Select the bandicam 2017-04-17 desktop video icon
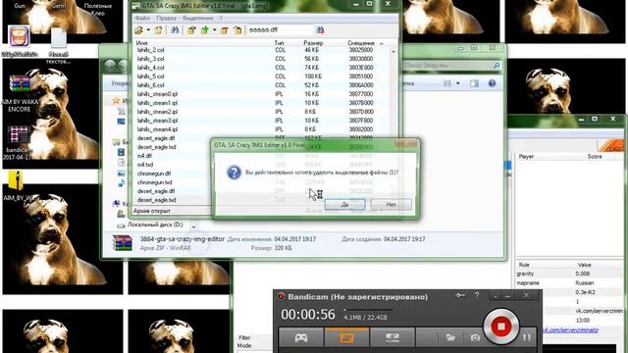The image size is (628, 353). pos(19,135)
